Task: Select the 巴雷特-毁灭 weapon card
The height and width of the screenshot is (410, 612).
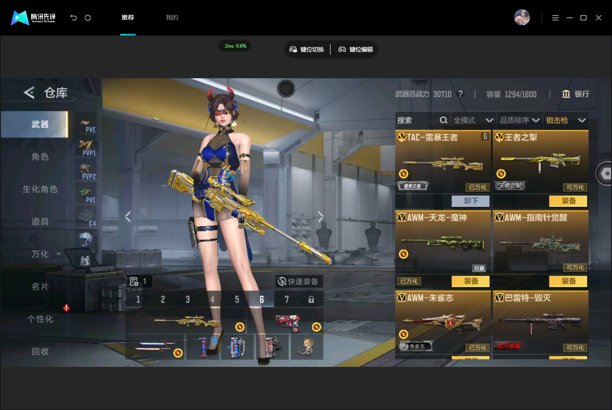Action: pyautogui.click(x=540, y=322)
